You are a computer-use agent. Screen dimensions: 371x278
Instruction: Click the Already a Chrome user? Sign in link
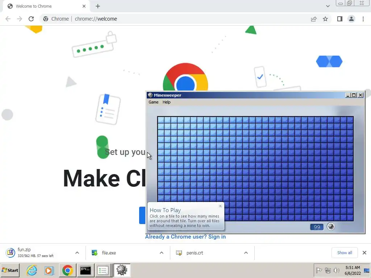tap(185, 237)
